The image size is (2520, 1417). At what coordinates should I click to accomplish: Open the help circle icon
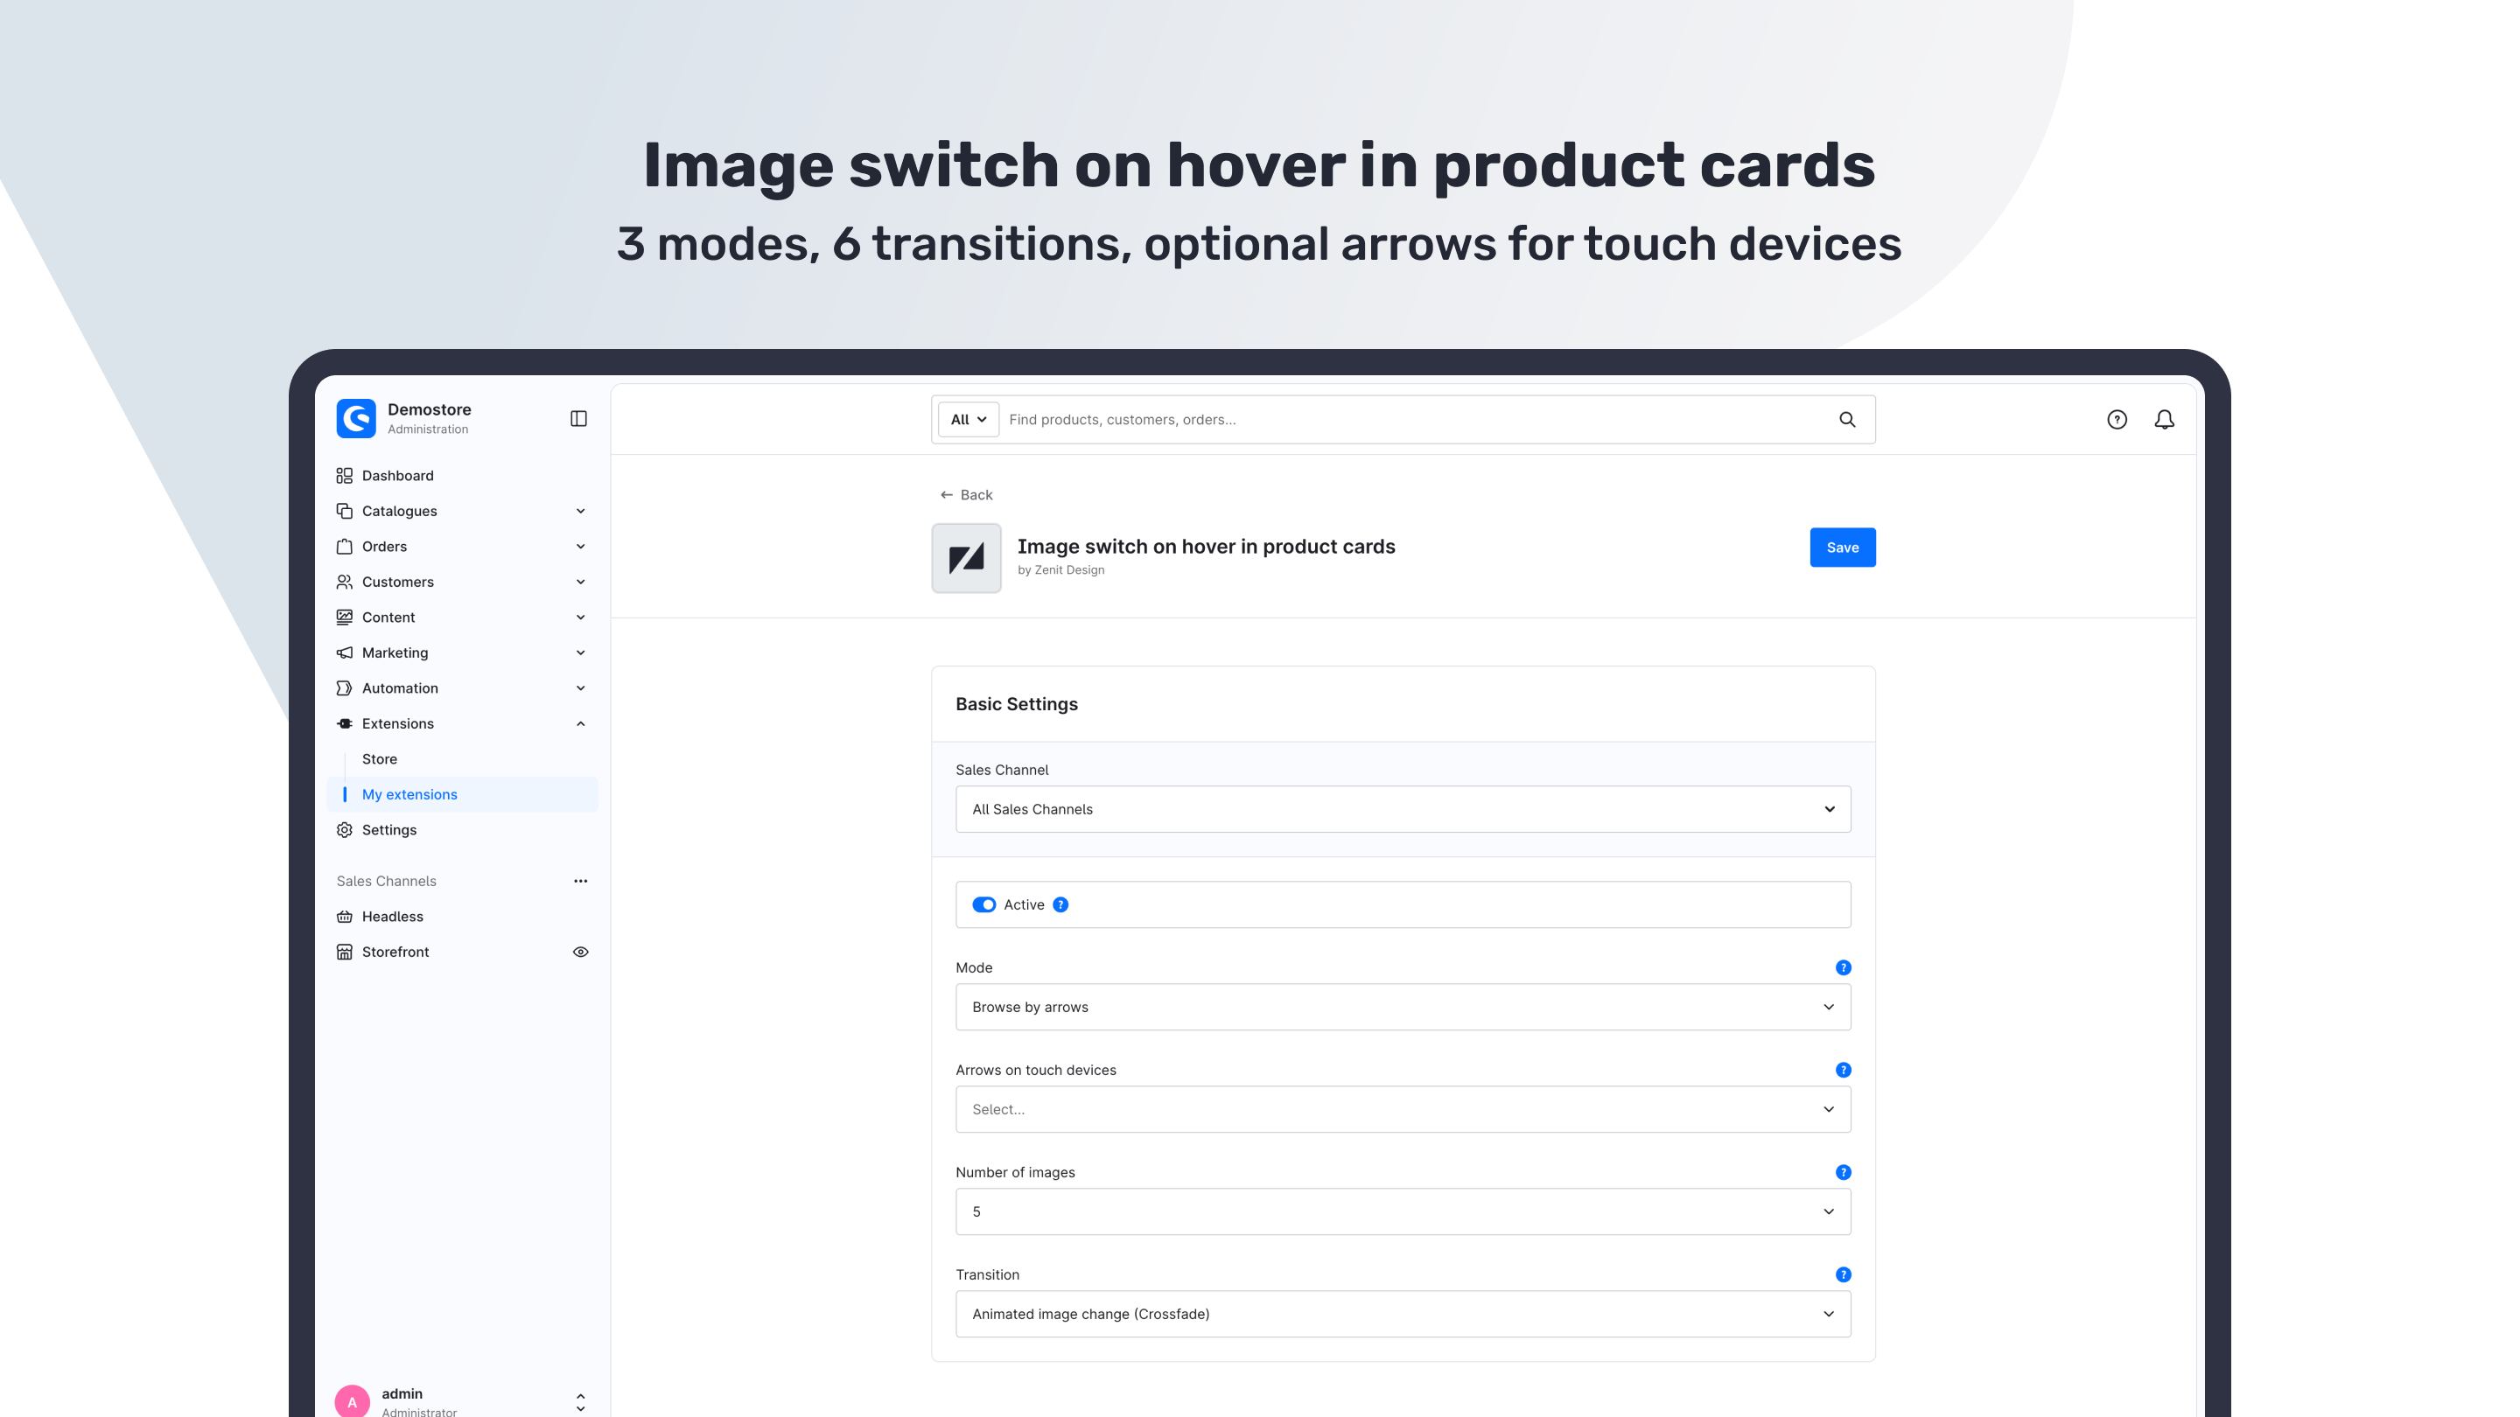2117,420
